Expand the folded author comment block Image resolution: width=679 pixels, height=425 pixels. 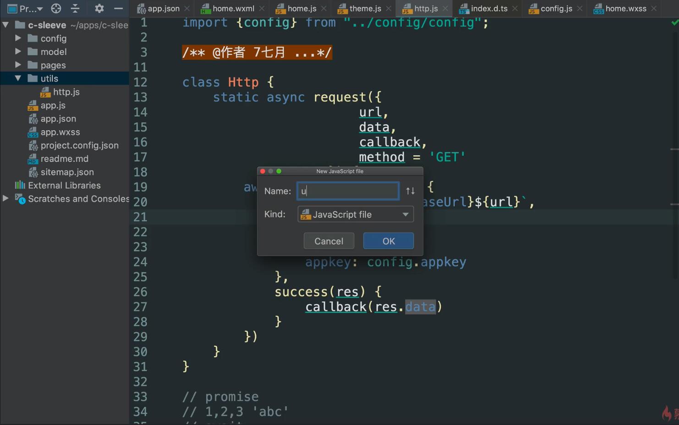tap(257, 52)
